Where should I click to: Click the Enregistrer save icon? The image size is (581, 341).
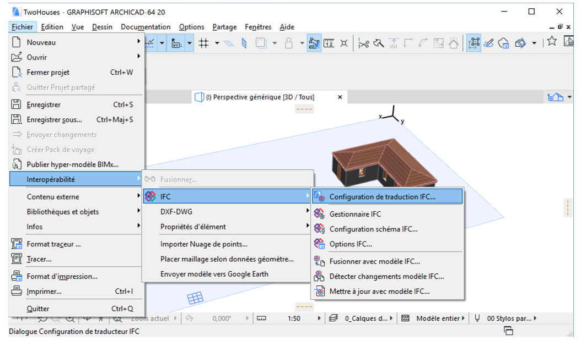pyautogui.click(x=17, y=105)
